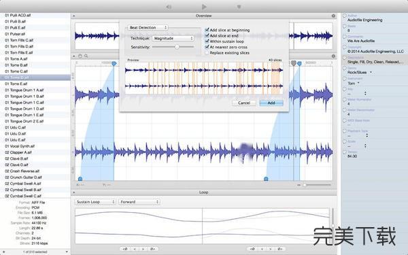Click loop end step right arrow
Screen dimensions: 408x255
(270, 249)
